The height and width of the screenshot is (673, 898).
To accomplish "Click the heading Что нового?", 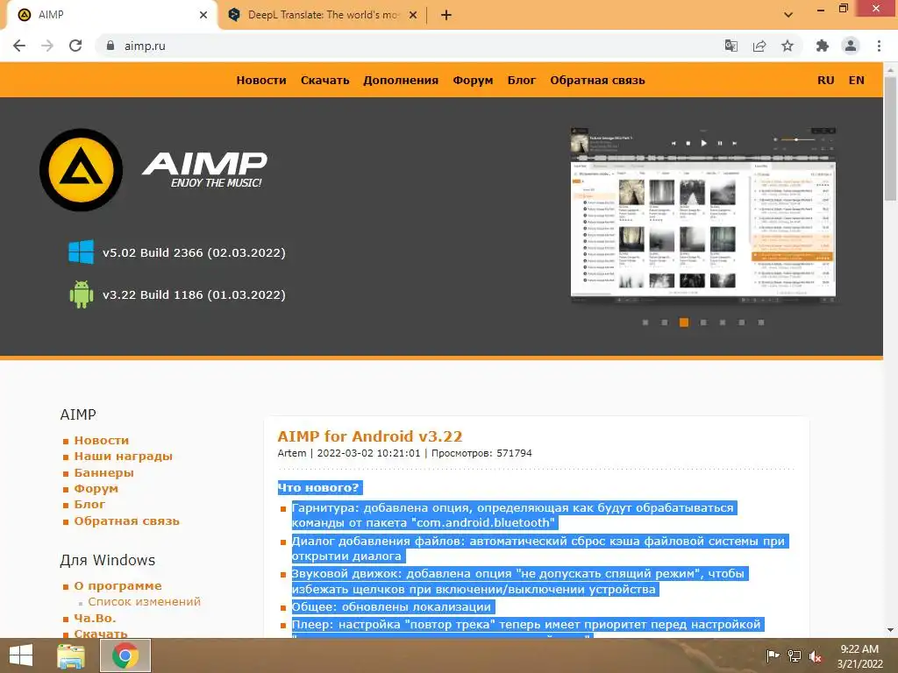I will tap(318, 488).
